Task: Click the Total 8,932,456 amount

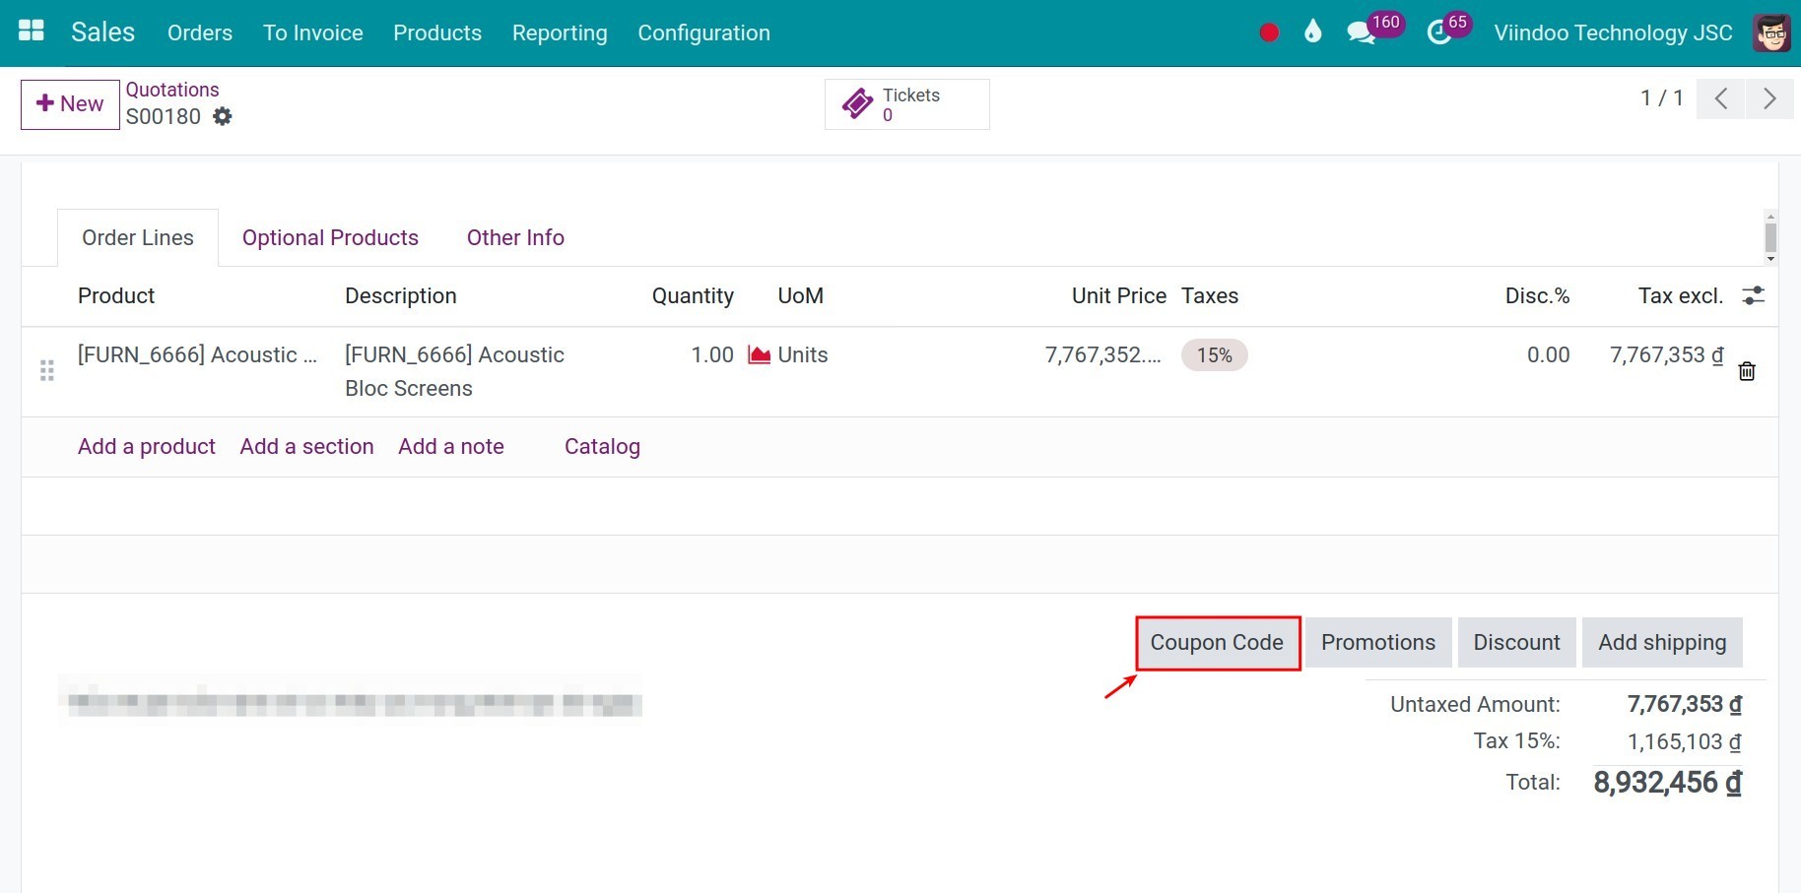Action: click(x=1667, y=783)
